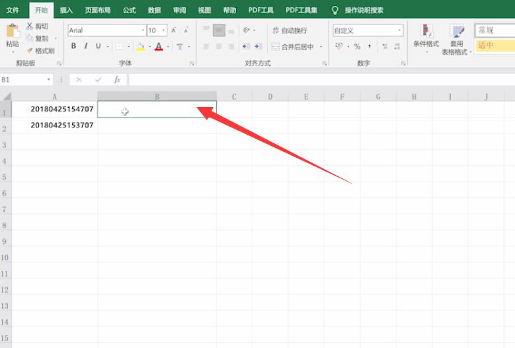515x348 pixels.
Task: Decrease font size with smaller A icon
Action: pos(186,30)
